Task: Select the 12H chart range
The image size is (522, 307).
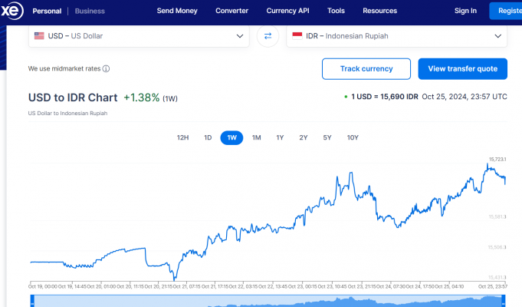Action: point(182,137)
